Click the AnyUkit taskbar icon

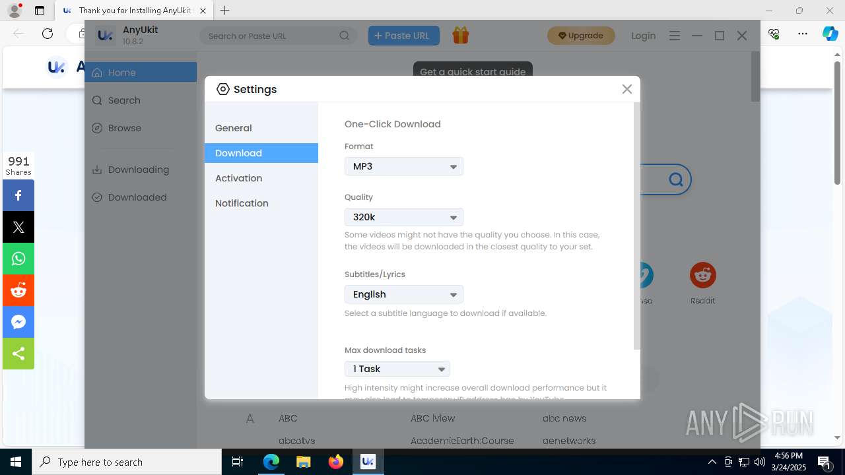tap(368, 462)
